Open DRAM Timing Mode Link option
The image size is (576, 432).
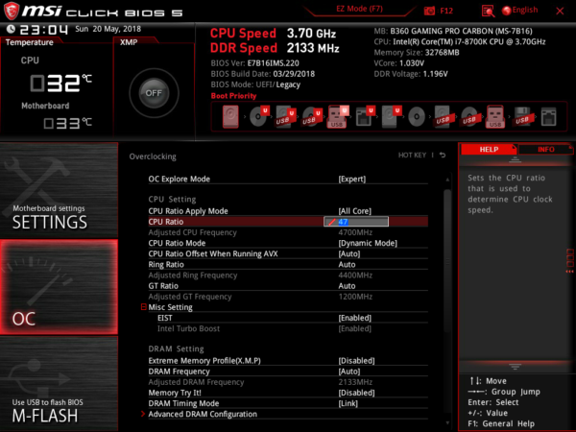pos(348,403)
